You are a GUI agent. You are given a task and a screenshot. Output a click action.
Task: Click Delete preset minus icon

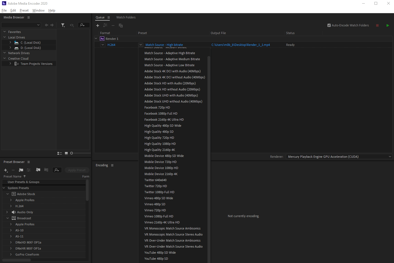click(13, 170)
